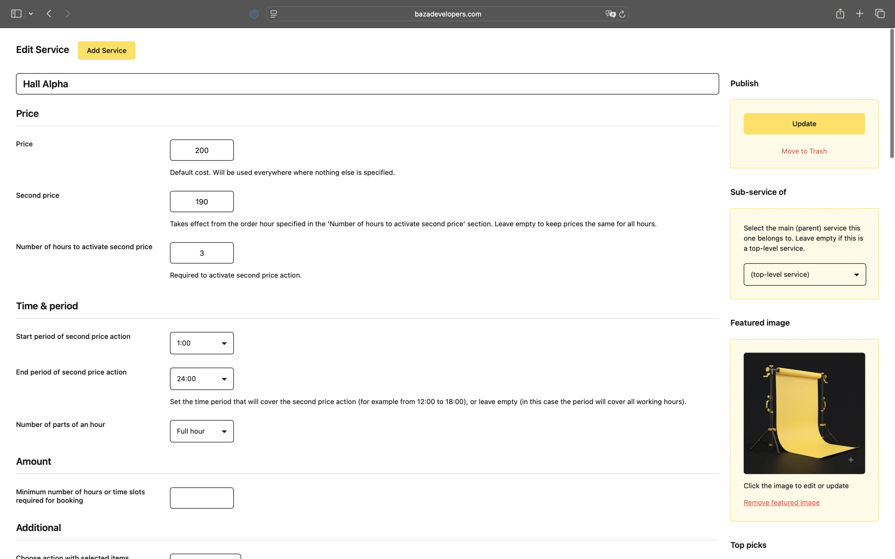The image size is (895, 559).
Task: Edit the hours to activate second price field
Action: point(202,253)
